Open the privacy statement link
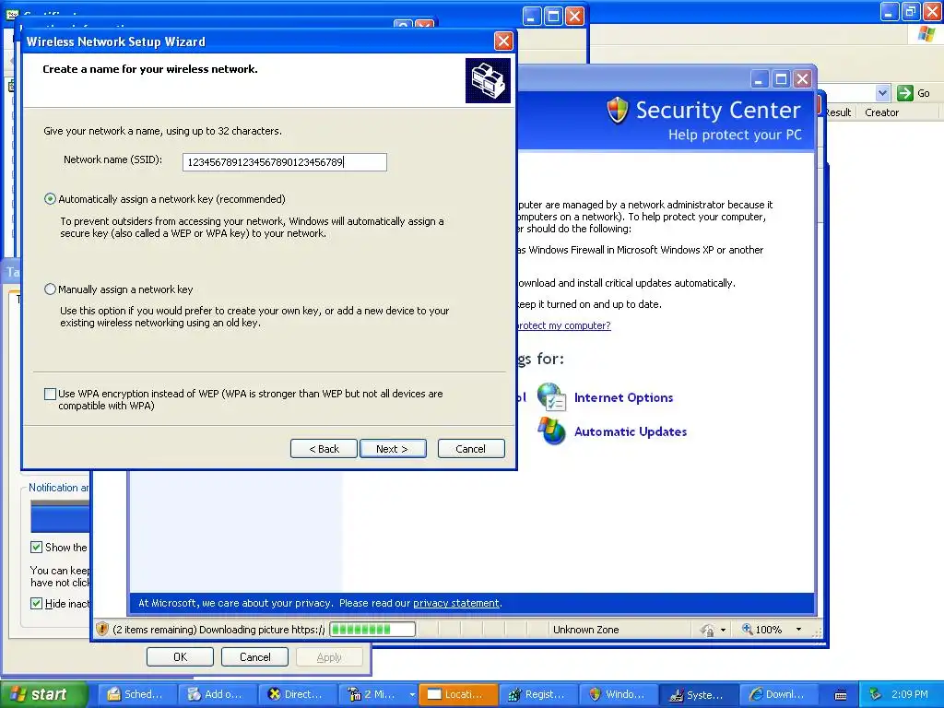Viewport: 944px width, 708px height. click(x=455, y=603)
